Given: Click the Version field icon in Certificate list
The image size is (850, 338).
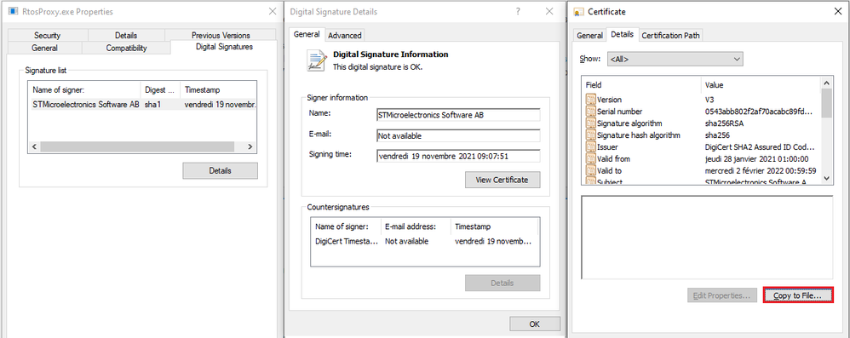Looking at the screenshot, I should point(590,100).
